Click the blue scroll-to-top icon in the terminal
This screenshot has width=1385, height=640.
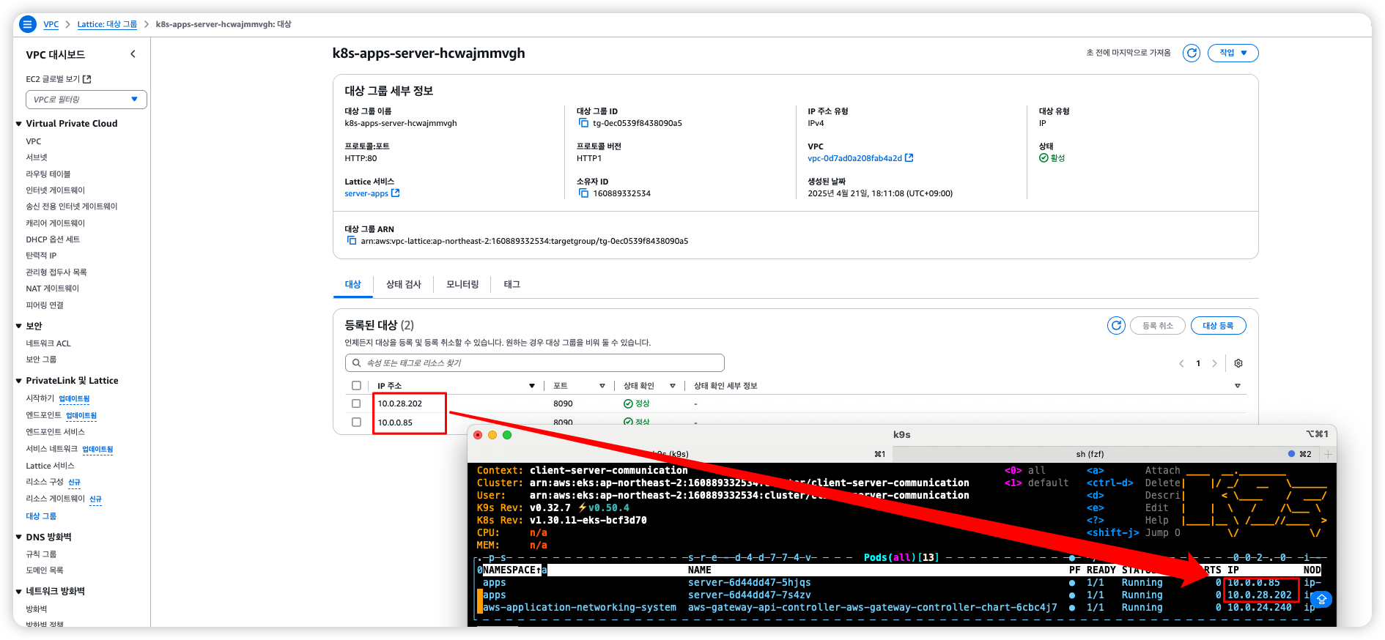(1322, 599)
